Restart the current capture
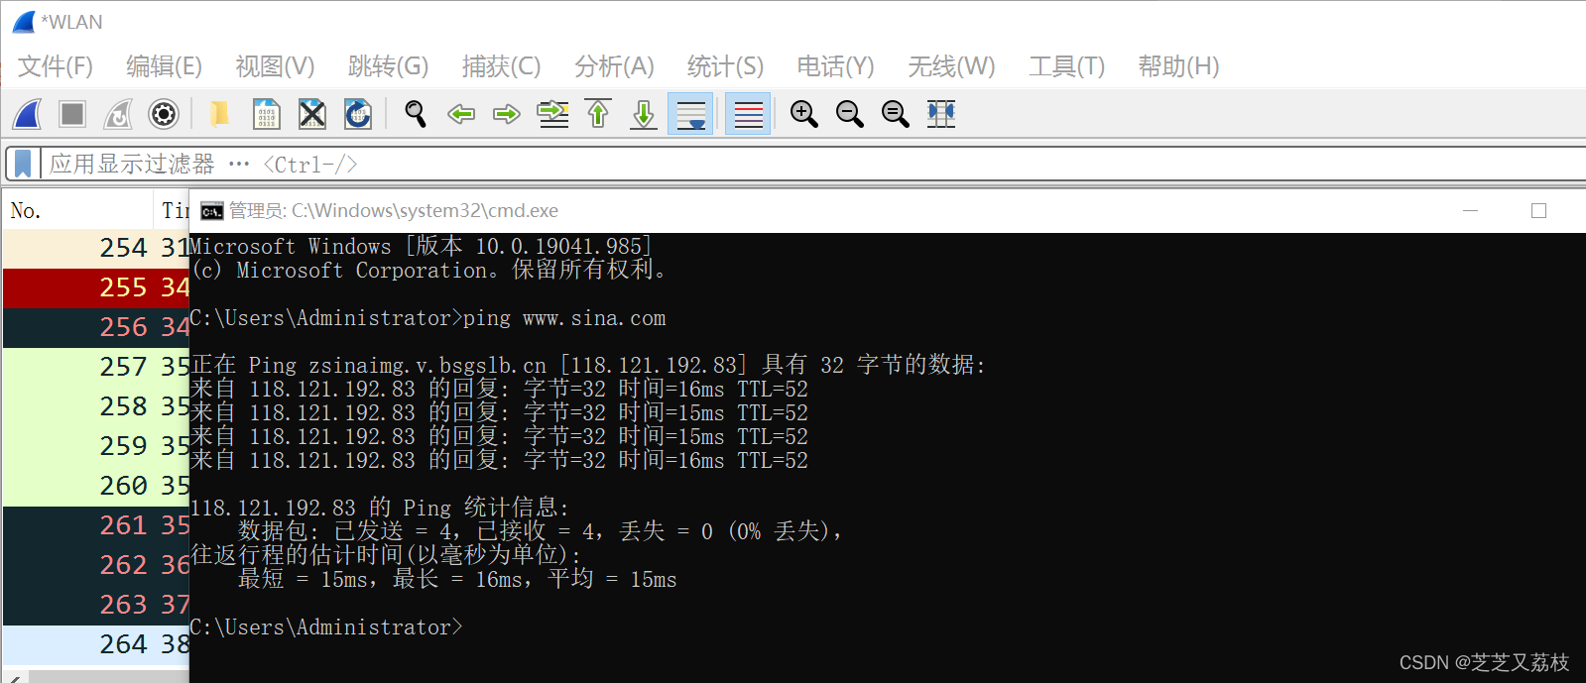 (118, 114)
